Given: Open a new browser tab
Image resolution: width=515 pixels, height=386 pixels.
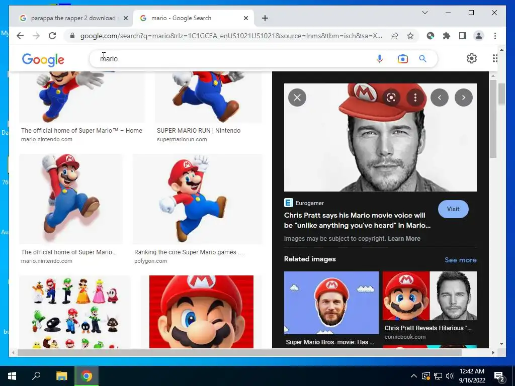Looking at the screenshot, I should click(x=265, y=19).
